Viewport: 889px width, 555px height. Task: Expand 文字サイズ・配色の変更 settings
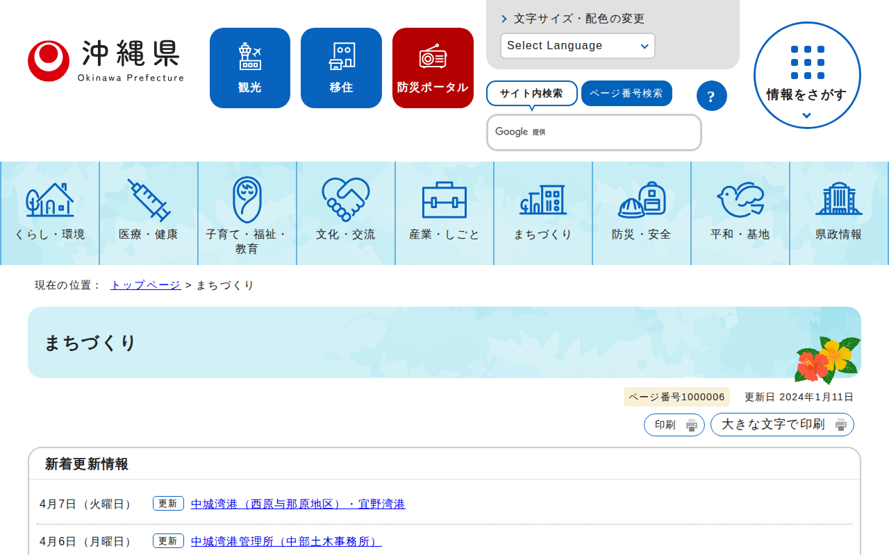coord(579,19)
